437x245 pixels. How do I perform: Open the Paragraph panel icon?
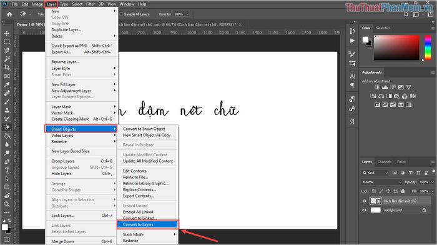point(352,86)
